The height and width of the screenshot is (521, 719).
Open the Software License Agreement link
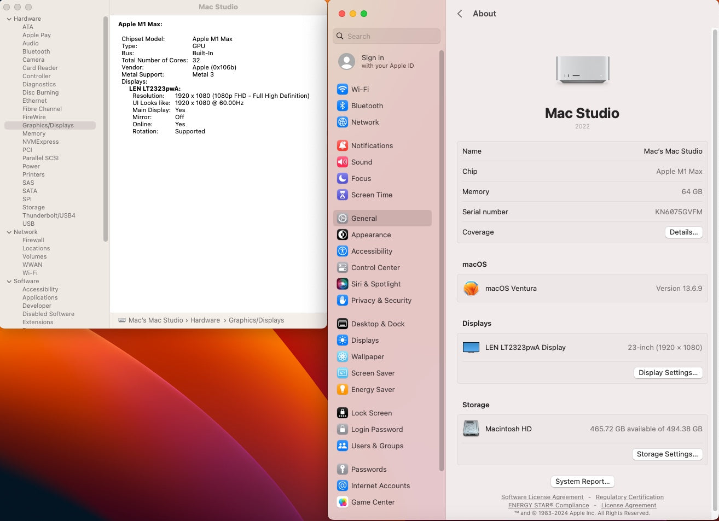tap(542, 497)
